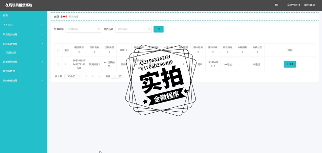Expand 订单费用管理 sidebar menu
Screen dimensions: 322x153
click(x=23, y=62)
